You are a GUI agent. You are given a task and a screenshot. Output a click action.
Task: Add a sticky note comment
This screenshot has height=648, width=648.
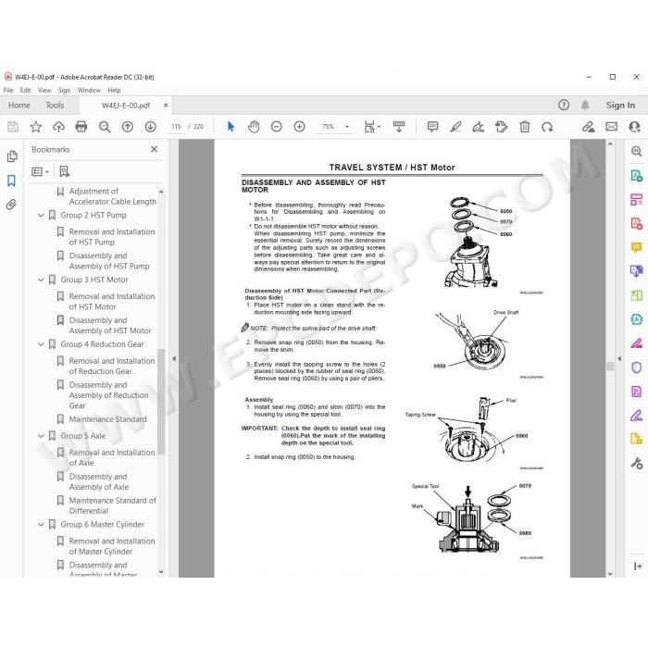(432, 127)
